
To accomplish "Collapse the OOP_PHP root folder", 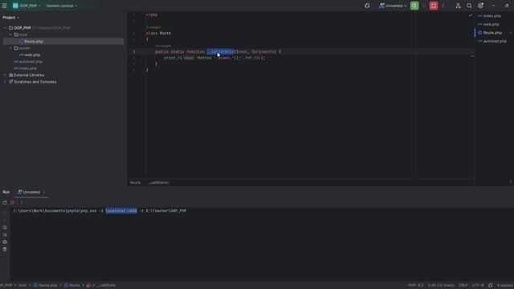I will click(5, 28).
